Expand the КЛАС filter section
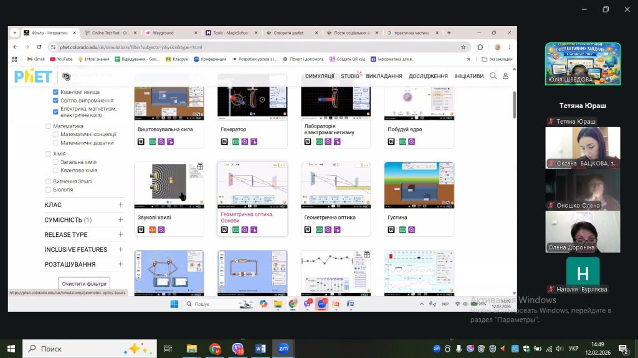This screenshot has height=358, width=638. 120,204
